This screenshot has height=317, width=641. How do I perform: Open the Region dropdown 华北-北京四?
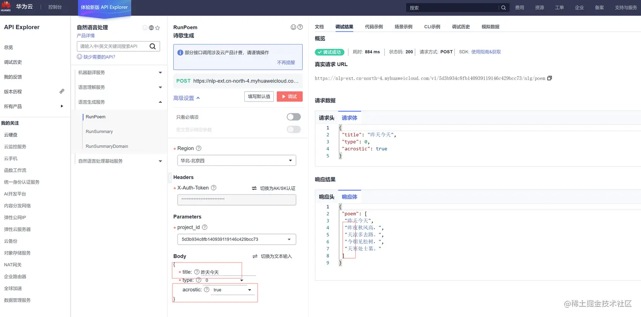237,160
